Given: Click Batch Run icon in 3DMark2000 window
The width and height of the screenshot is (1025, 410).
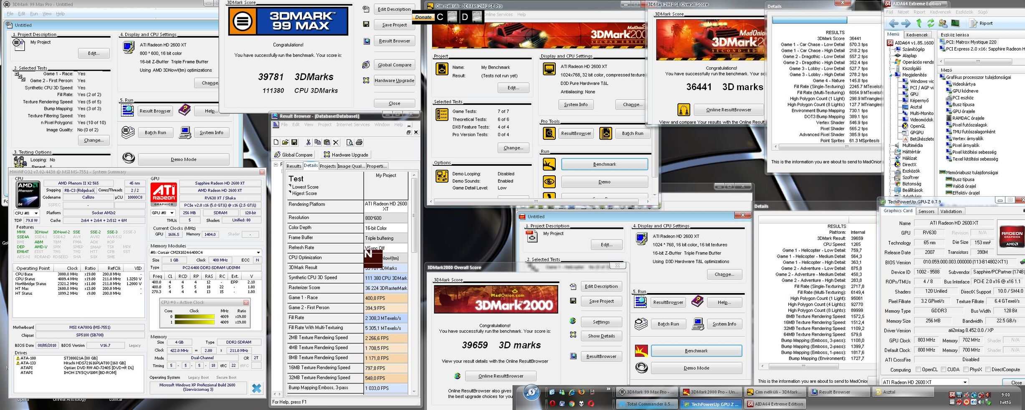Looking at the screenshot, I should [640, 324].
